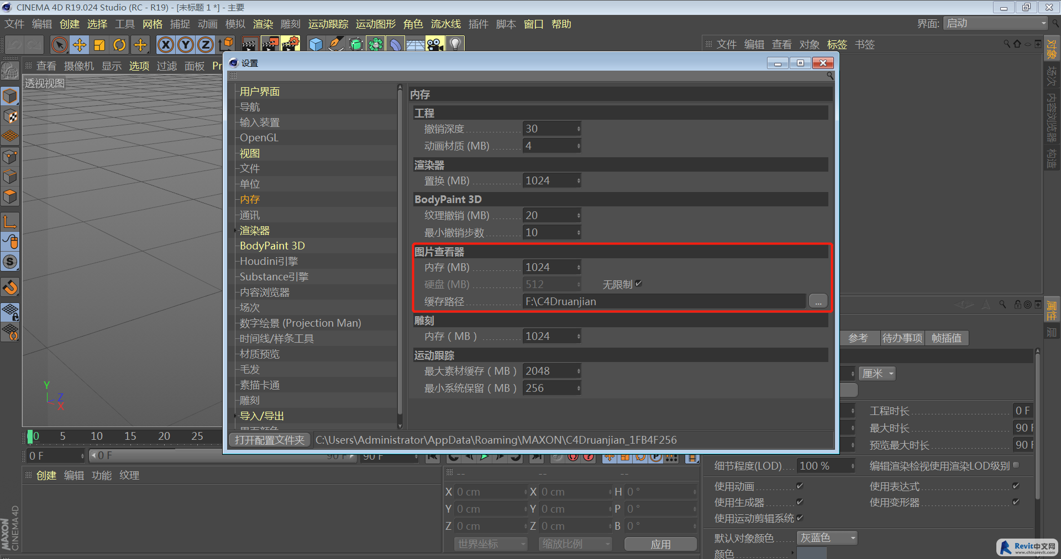This screenshot has width=1061, height=559.
Task: Click the 打开配置文件夹 button
Action: tap(269, 440)
